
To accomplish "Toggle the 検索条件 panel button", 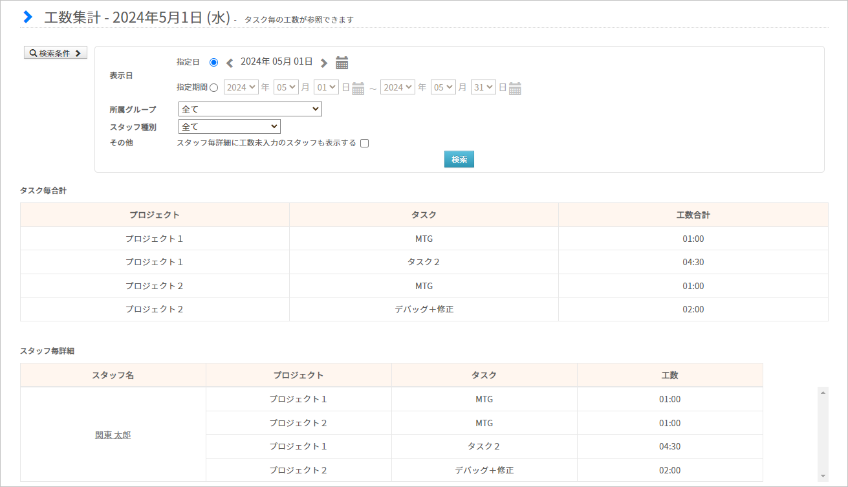I will [56, 53].
